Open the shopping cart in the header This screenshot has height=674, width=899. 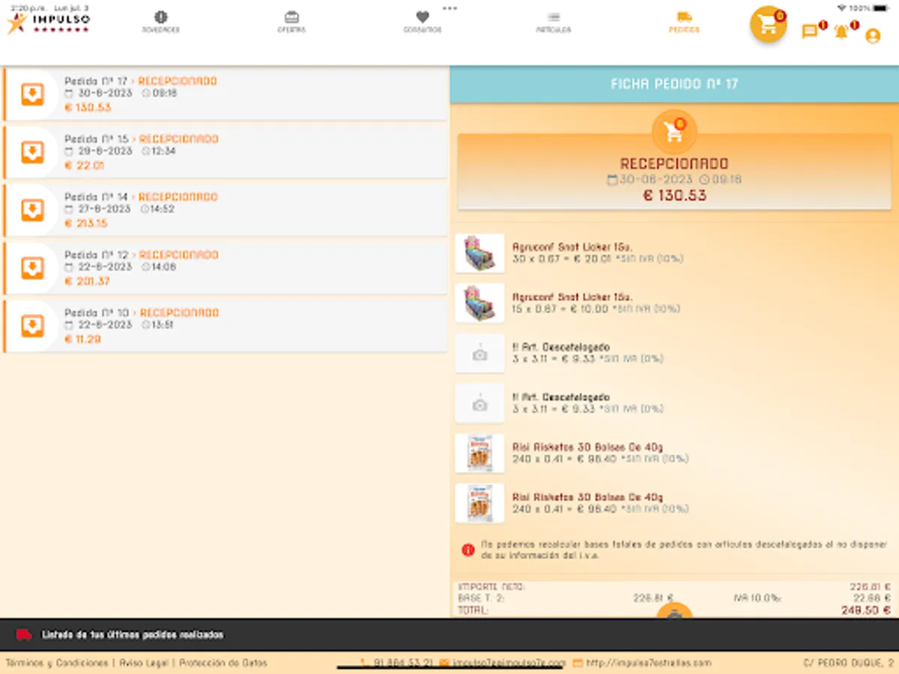pyautogui.click(x=768, y=24)
